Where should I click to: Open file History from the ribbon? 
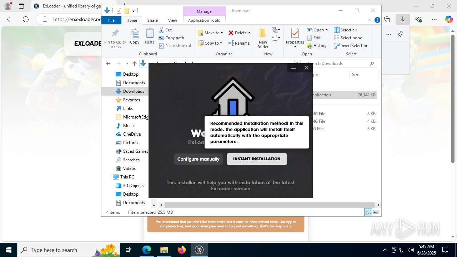tap(317, 46)
